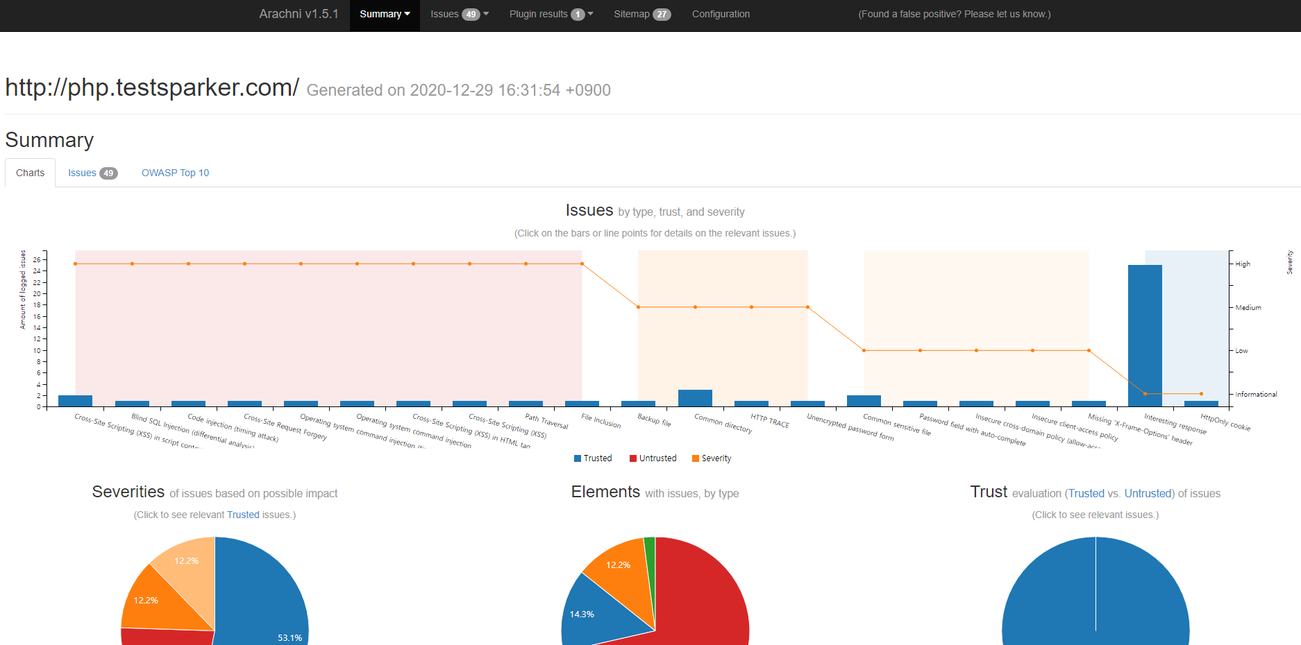Click the Common directory bar in chart
This screenshot has width=1301, height=645.
[695, 398]
